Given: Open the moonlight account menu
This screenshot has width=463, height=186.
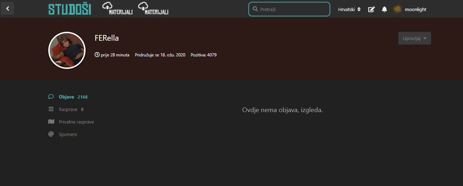Looking at the screenshot, I should tap(410, 9).
